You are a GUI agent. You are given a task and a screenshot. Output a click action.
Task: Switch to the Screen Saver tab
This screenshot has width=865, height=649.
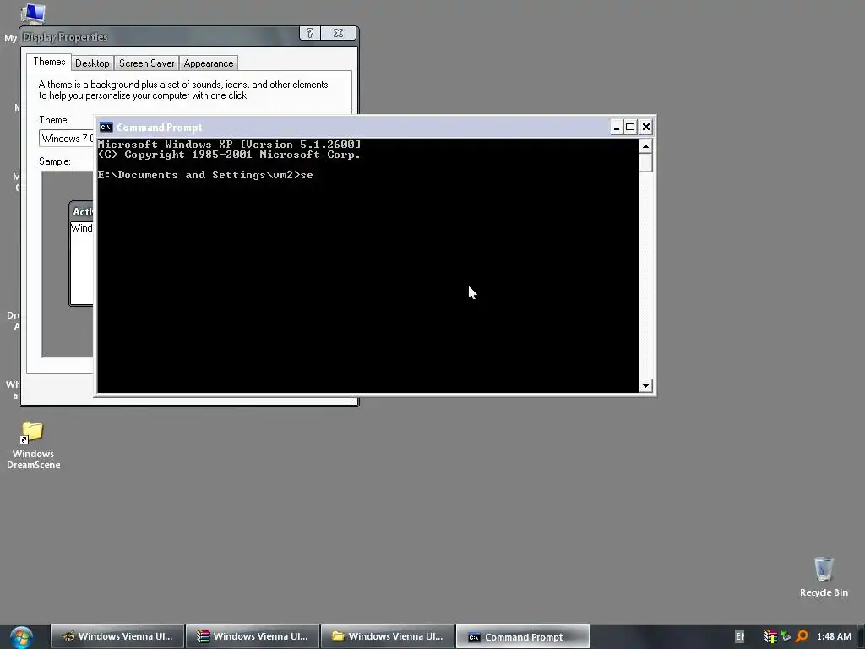pos(147,63)
